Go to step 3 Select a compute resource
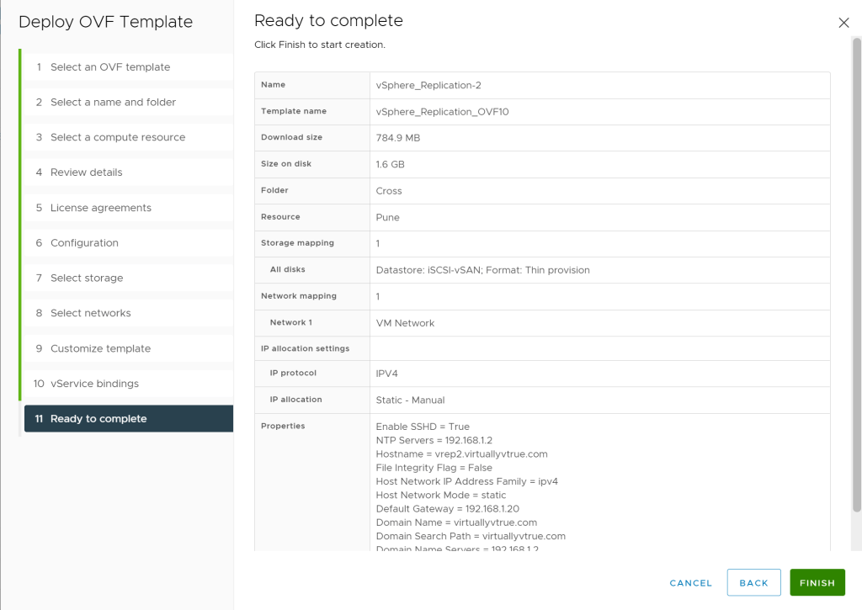Viewport: 862px width, 610px height. coord(118,137)
